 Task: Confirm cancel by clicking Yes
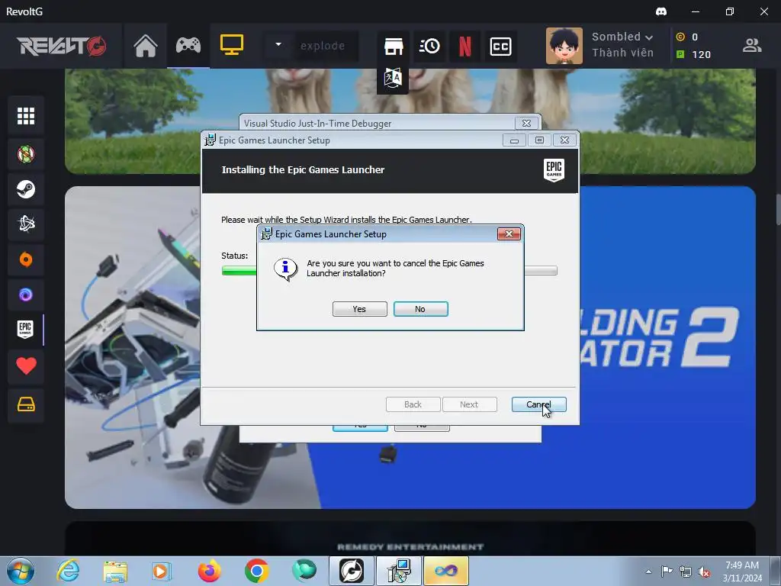pyautogui.click(x=360, y=309)
